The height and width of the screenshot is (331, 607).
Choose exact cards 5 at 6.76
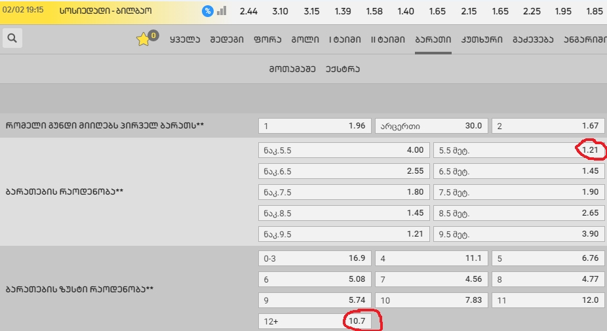point(548,258)
